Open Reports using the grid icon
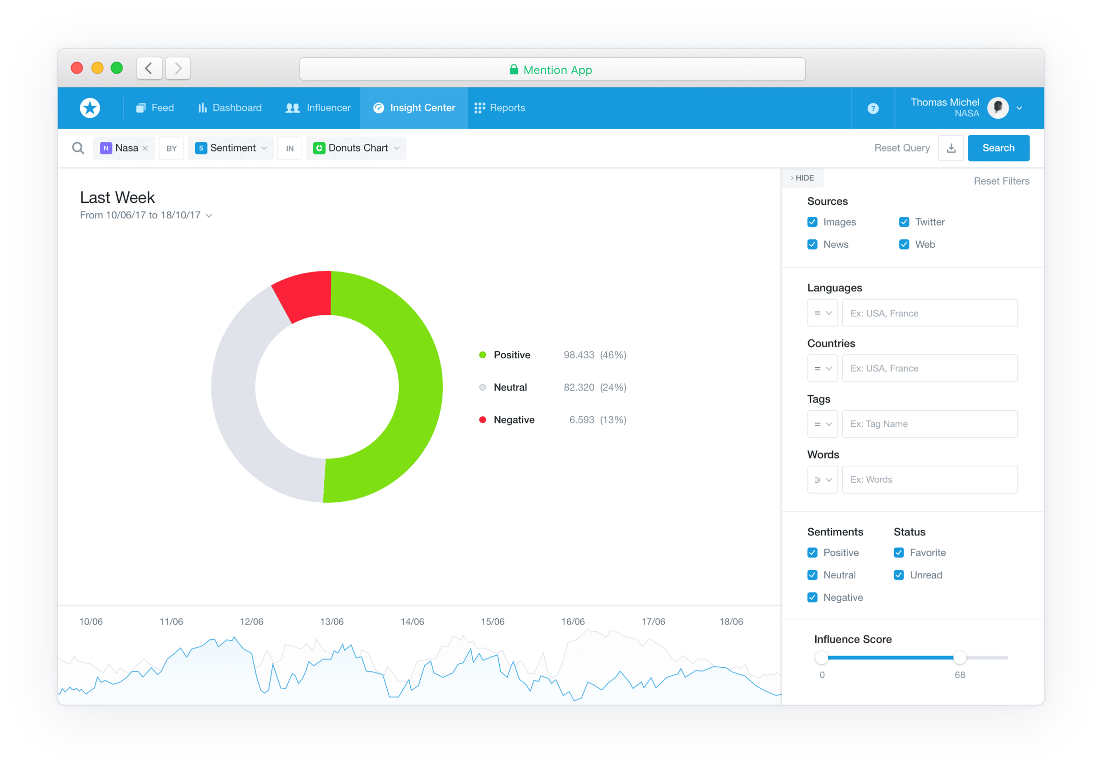 (479, 108)
